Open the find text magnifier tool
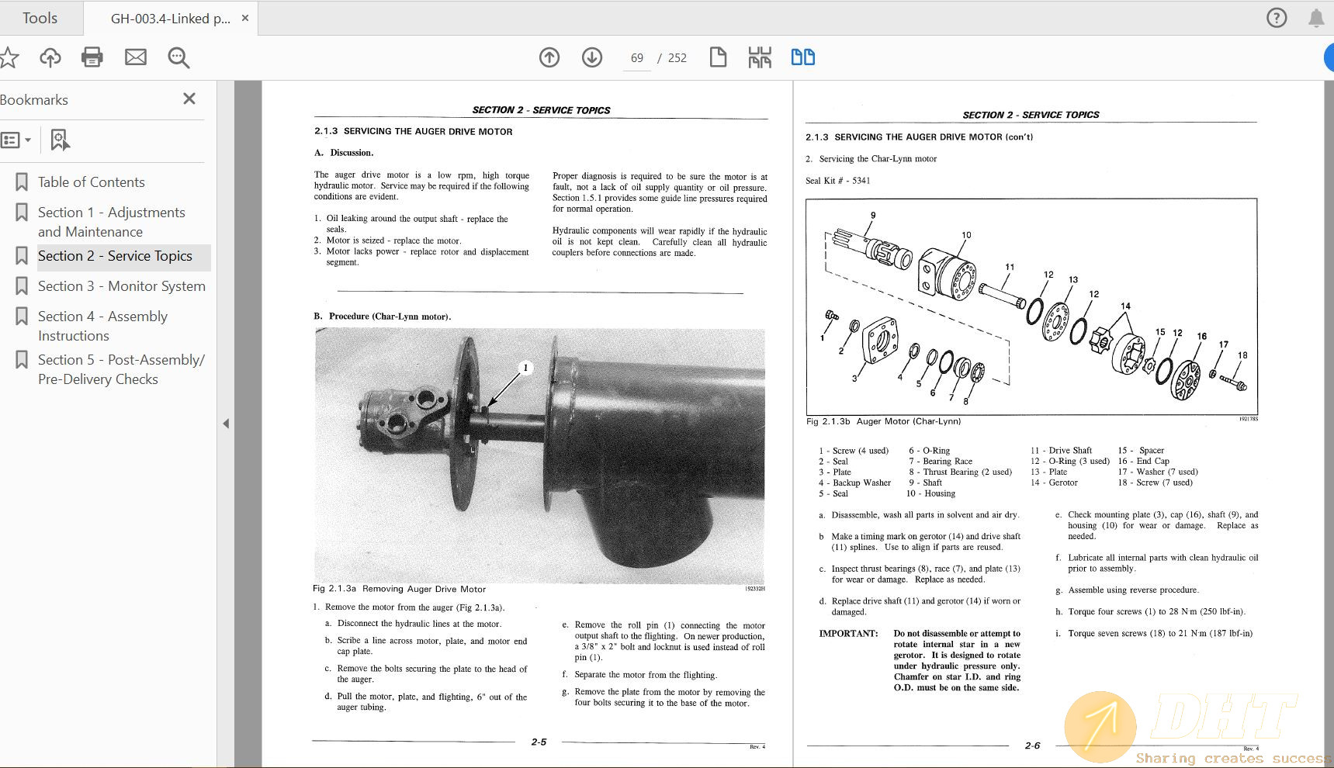Screen dimensions: 1334x768 [x=178, y=57]
